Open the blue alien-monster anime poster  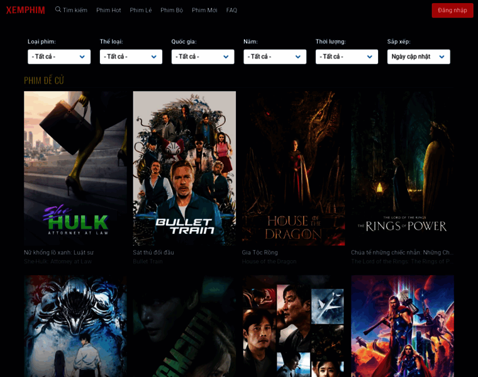tap(75, 326)
